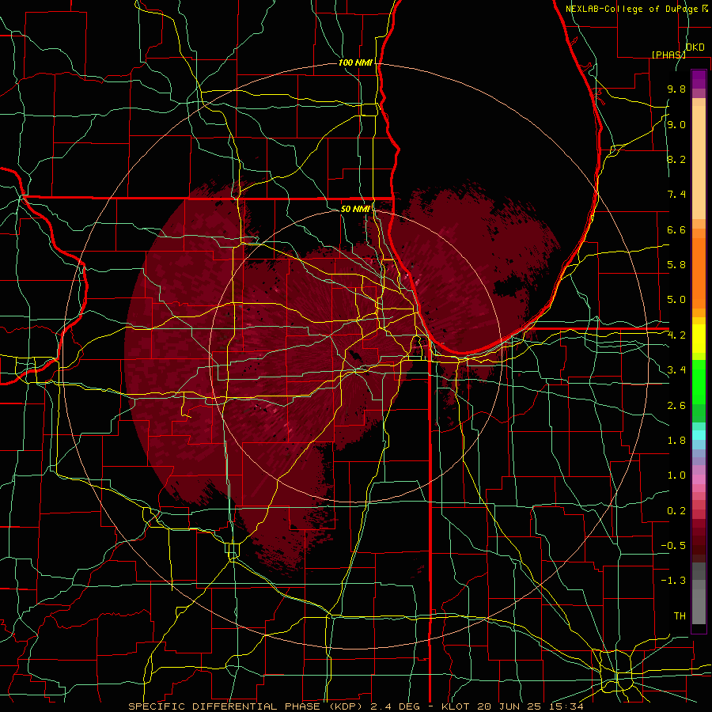The width and height of the screenshot is (712, 712).
Task: Pick the bright green segment of the color bar
Action: pyautogui.click(x=699, y=381)
